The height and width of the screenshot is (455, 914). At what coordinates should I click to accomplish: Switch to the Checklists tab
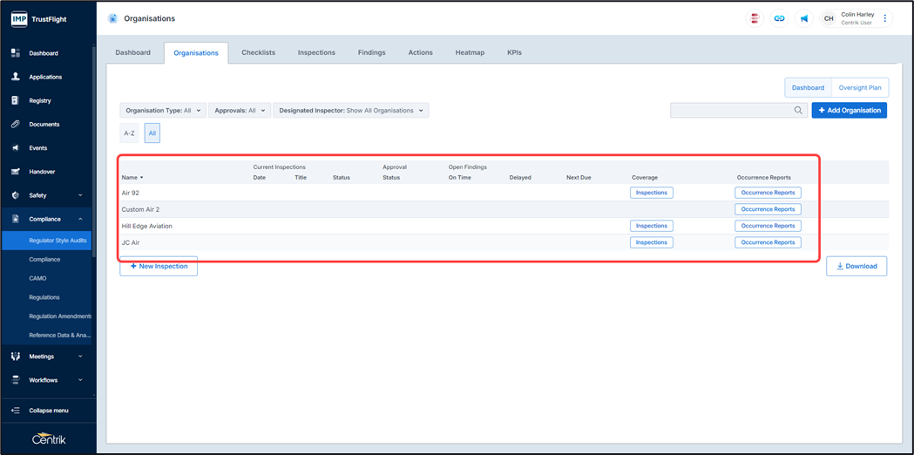point(258,52)
